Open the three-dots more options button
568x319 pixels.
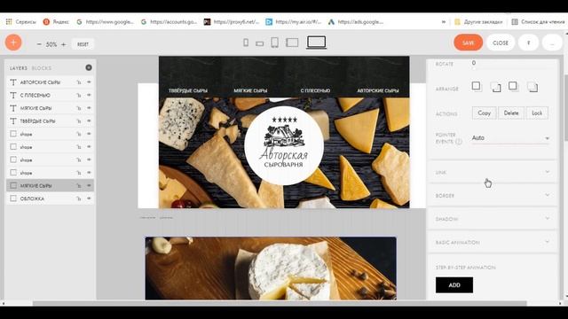click(x=552, y=43)
